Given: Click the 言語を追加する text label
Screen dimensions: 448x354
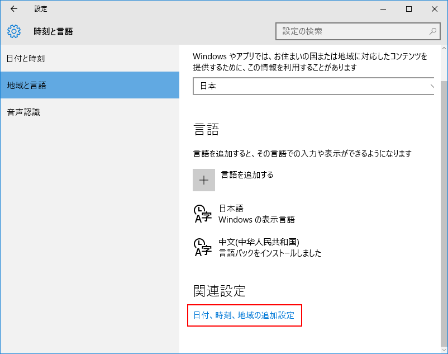Looking at the screenshot, I should point(247,175).
